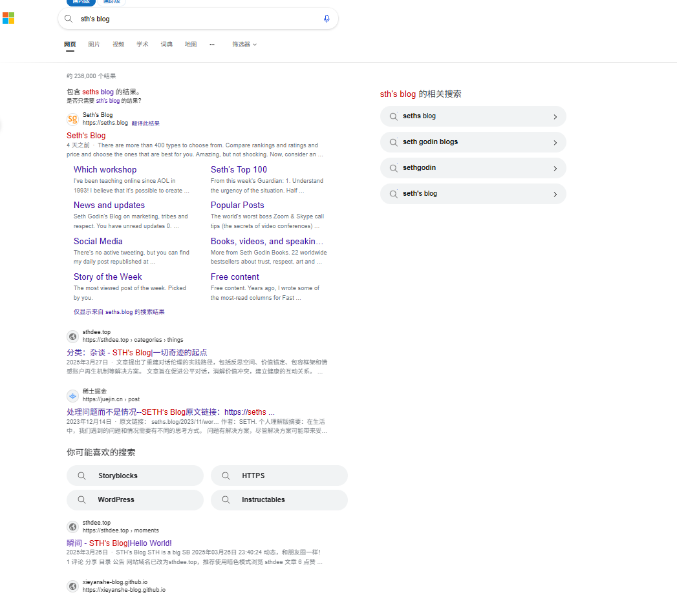Viewport: 677px width, 597px height.
Task: Open the News and updates sublink
Action: click(109, 205)
